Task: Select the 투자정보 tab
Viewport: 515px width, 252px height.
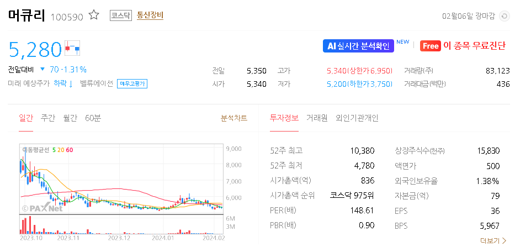Action: coord(284,118)
